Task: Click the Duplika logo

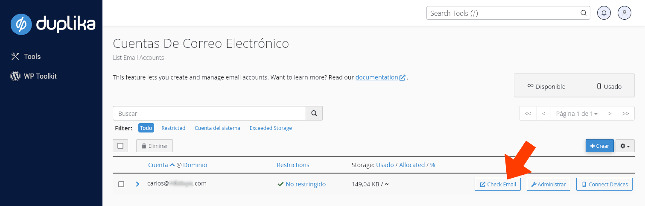Action: [x=53, y=24]
